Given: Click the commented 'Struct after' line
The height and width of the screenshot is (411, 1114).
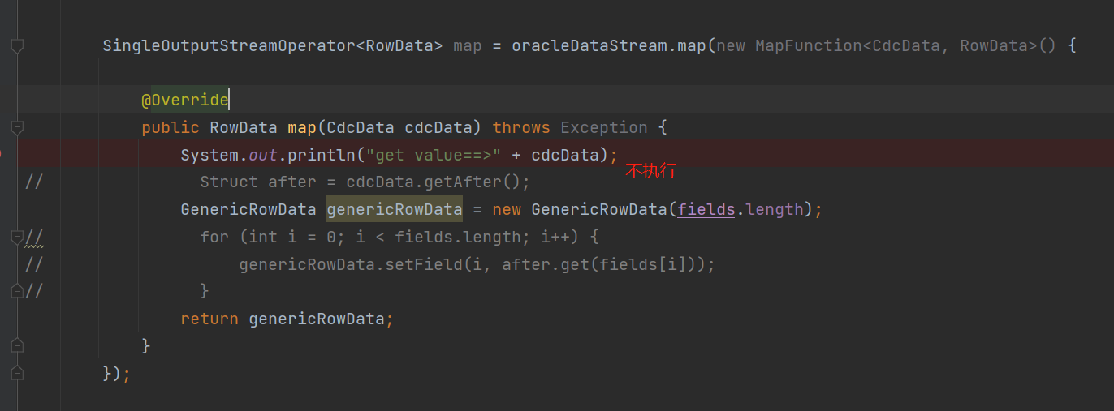Looking at the screenshot, I should pyautogui.click(x=365, y=182).
